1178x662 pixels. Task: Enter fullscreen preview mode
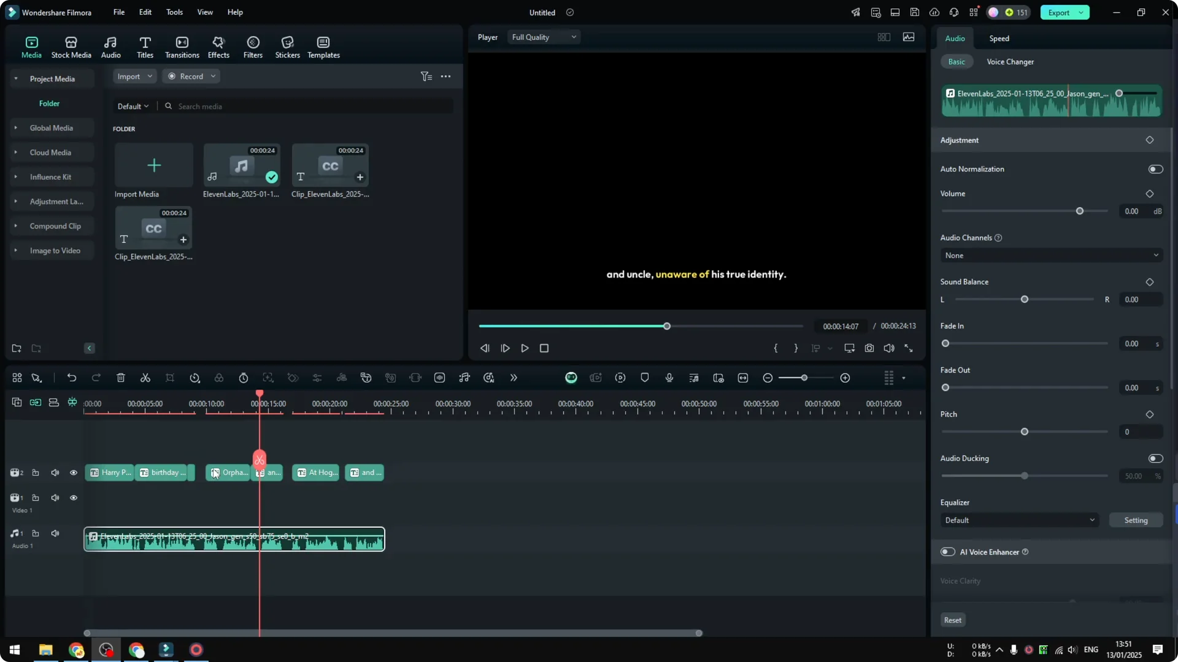909,348
